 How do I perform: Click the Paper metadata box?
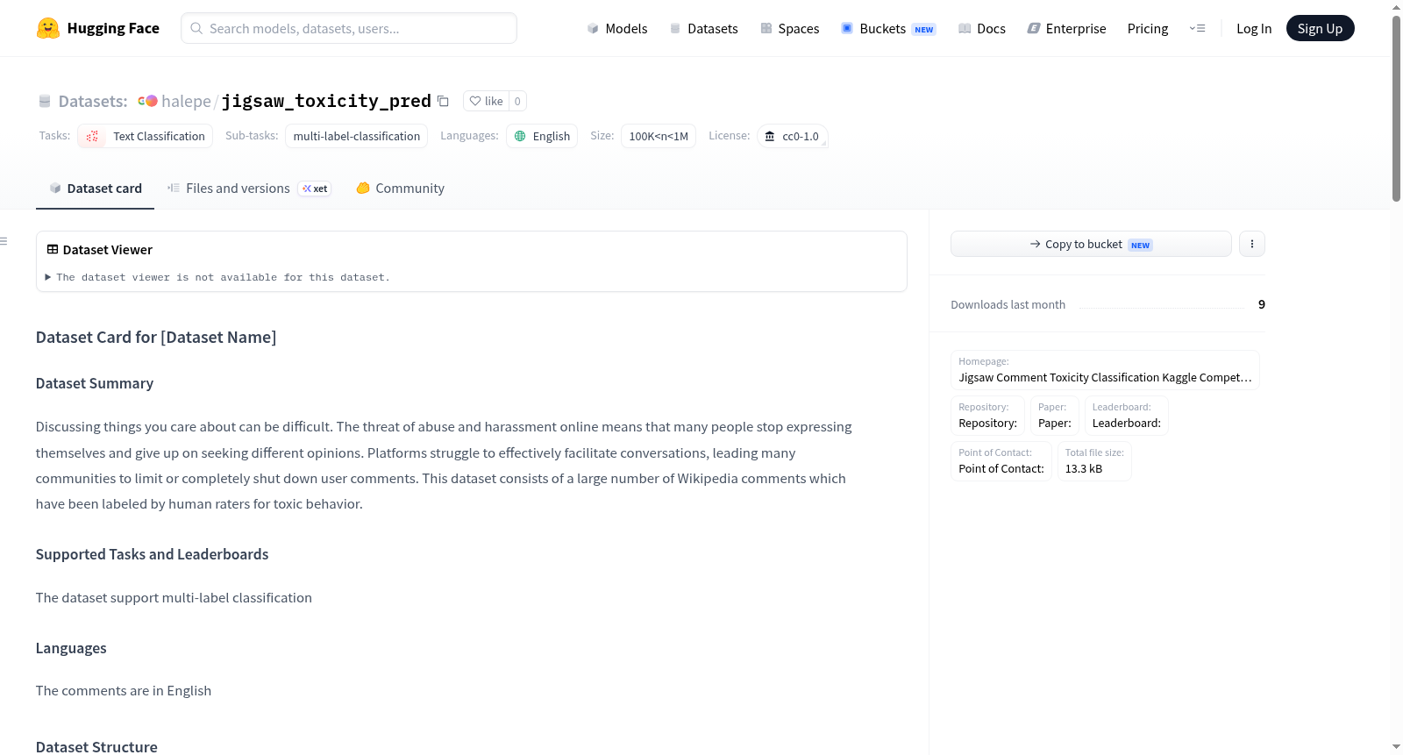(x=1055, y=416)
